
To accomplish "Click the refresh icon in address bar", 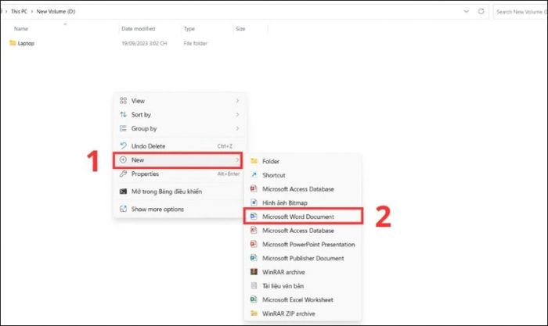I will [x=481, y=11].
